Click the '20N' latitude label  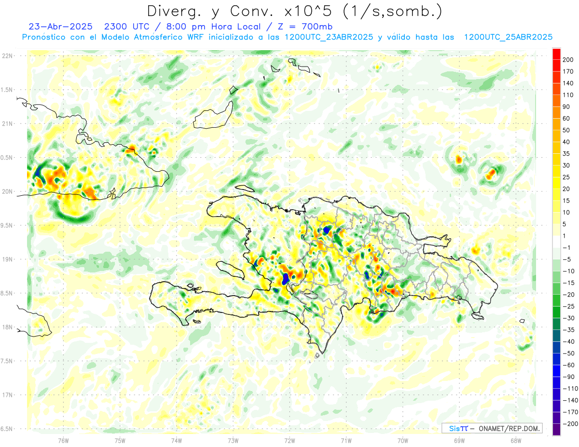coord(7,191)
